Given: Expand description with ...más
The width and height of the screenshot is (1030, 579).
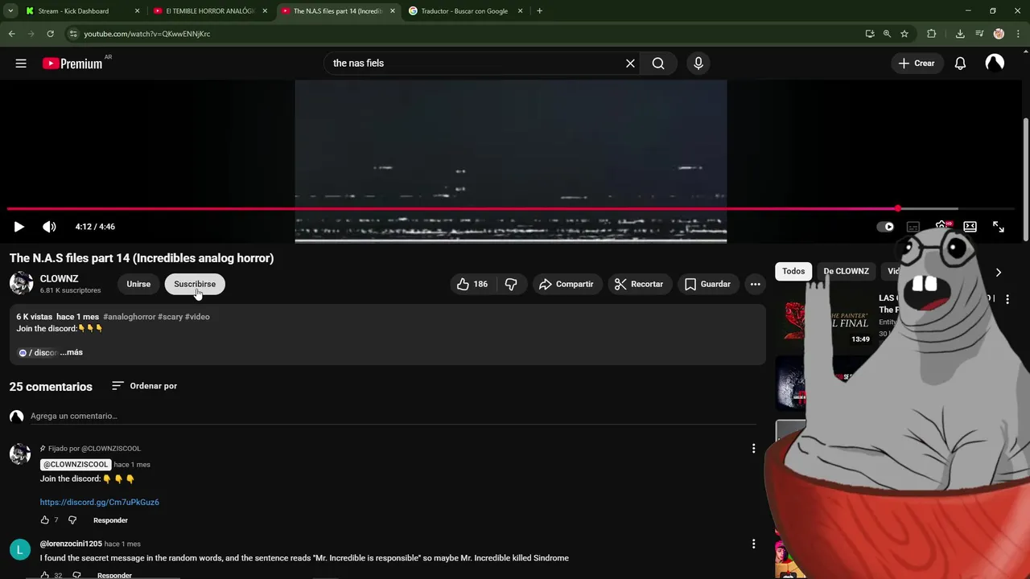Looking at the screenshot, I should point(72,352).
